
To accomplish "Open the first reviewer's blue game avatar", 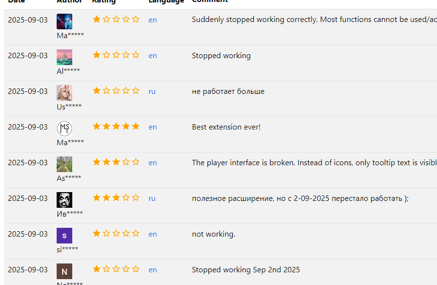I will pyautogui.click(x=64, y=22).
